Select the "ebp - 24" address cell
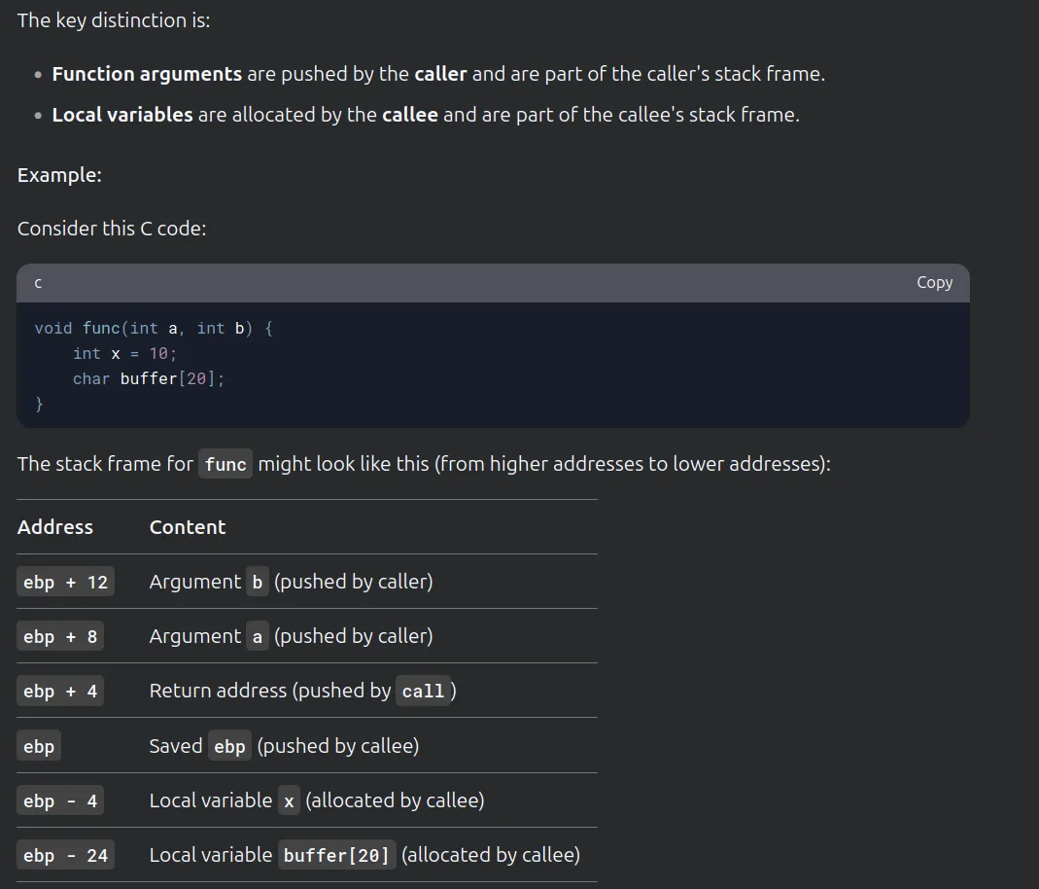This screenshot has width=1039, height=889. pyautogui.click(x=65, y=855)
